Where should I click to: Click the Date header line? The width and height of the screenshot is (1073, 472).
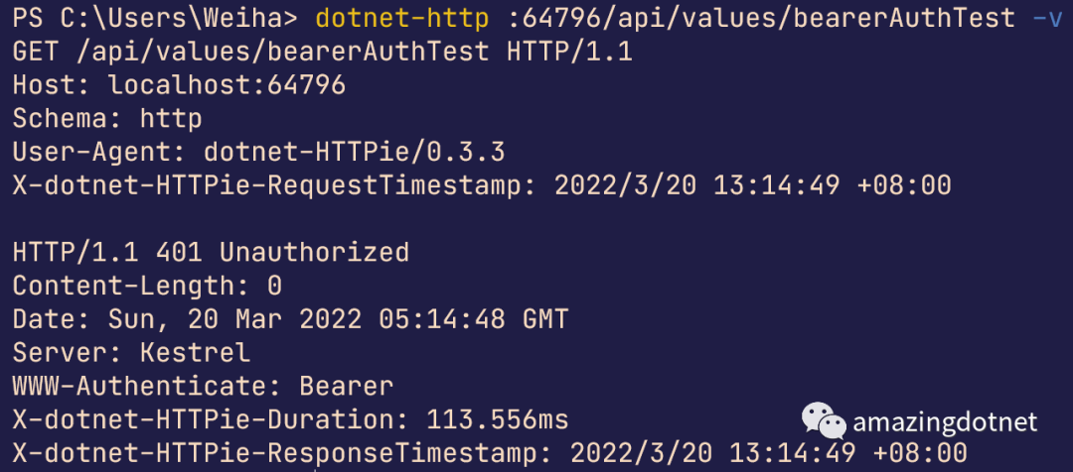coord(290,319)
